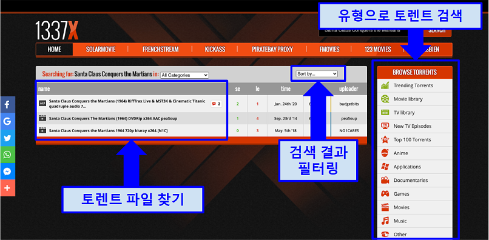This screenshot has height=240, width=489.
Task: Click the Trending Torrents link
Action: point(413,85)
